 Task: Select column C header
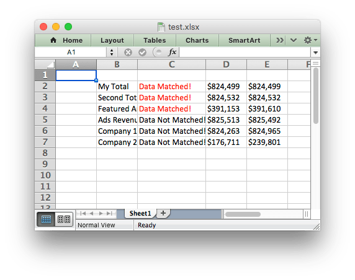(x=172, y=64)
